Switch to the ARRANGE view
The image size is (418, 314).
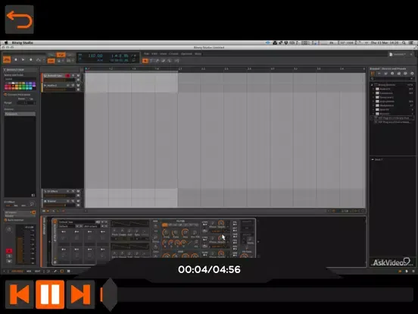[x=17, y=272]
